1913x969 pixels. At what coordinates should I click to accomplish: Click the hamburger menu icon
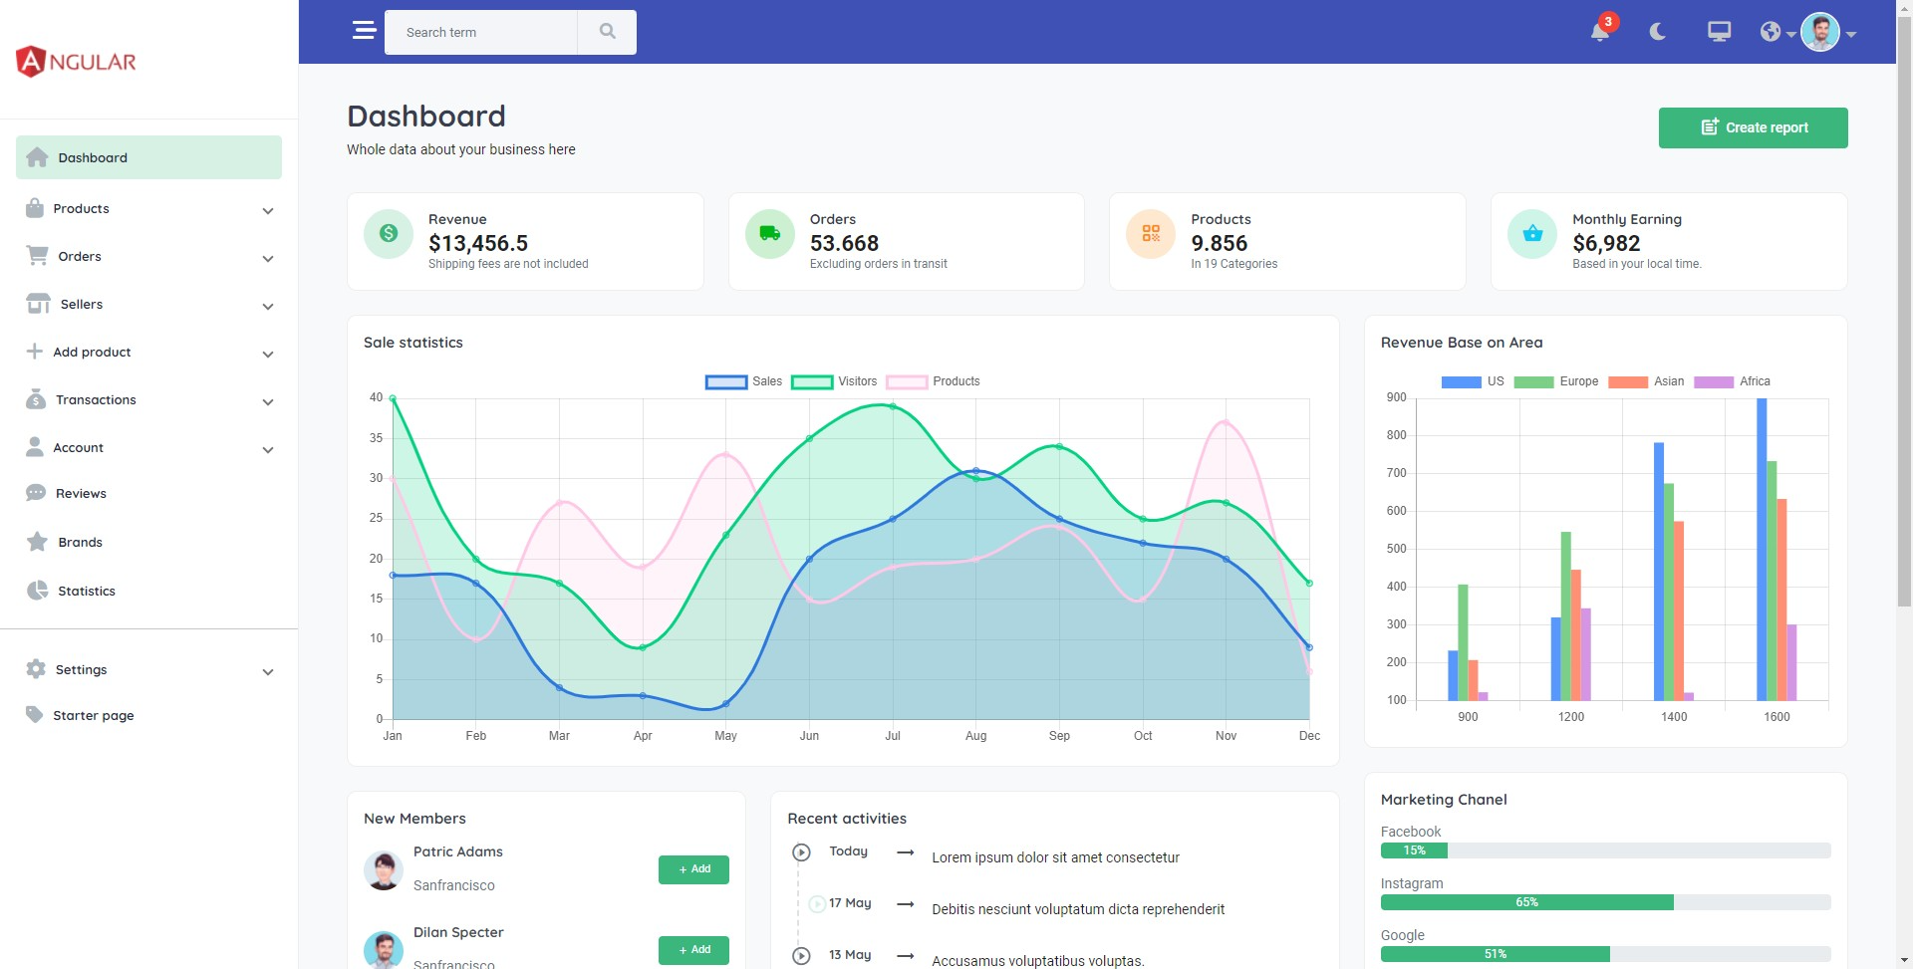(x=365, y=31)
